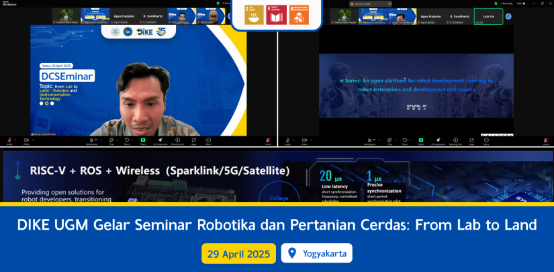This screenshot has width=554, height=272.
Task: Click the DIKE UGM seminar headline
Action: pyautogui.click(x=277, y=225)
